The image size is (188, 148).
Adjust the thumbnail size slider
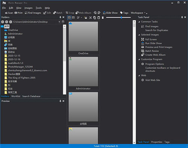121,17
